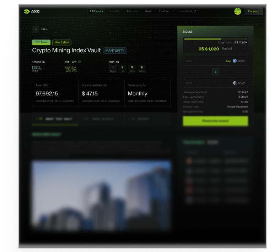Viewport: 274px width, 252px height.
Task: Click the fundraising progress bar
Action: click(215, 39)
